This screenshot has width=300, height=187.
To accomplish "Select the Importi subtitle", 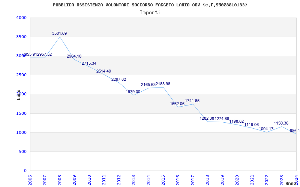I will [x=150, y=13].
